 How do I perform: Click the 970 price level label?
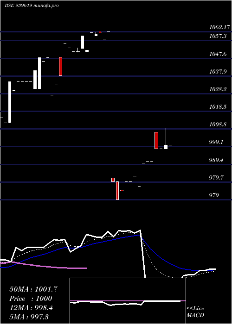click(214, 195)
